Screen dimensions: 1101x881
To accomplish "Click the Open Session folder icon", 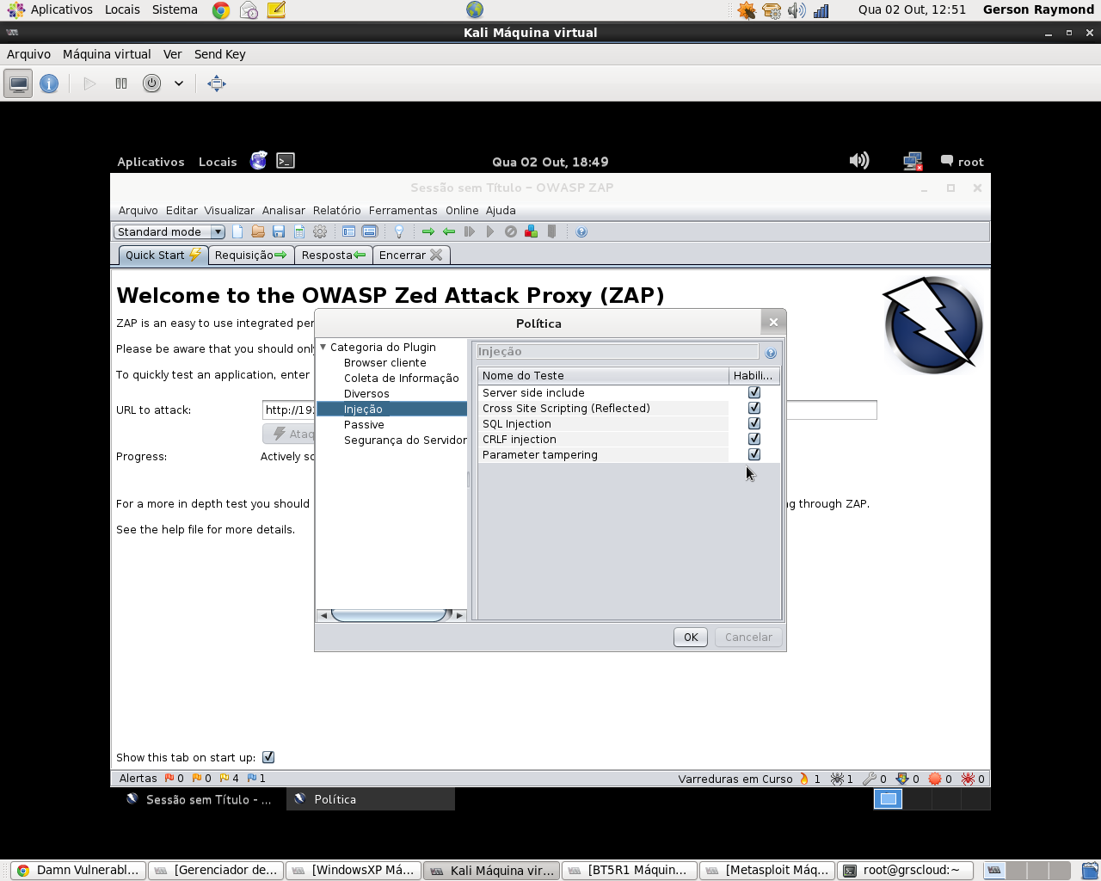I will (258, 231).
